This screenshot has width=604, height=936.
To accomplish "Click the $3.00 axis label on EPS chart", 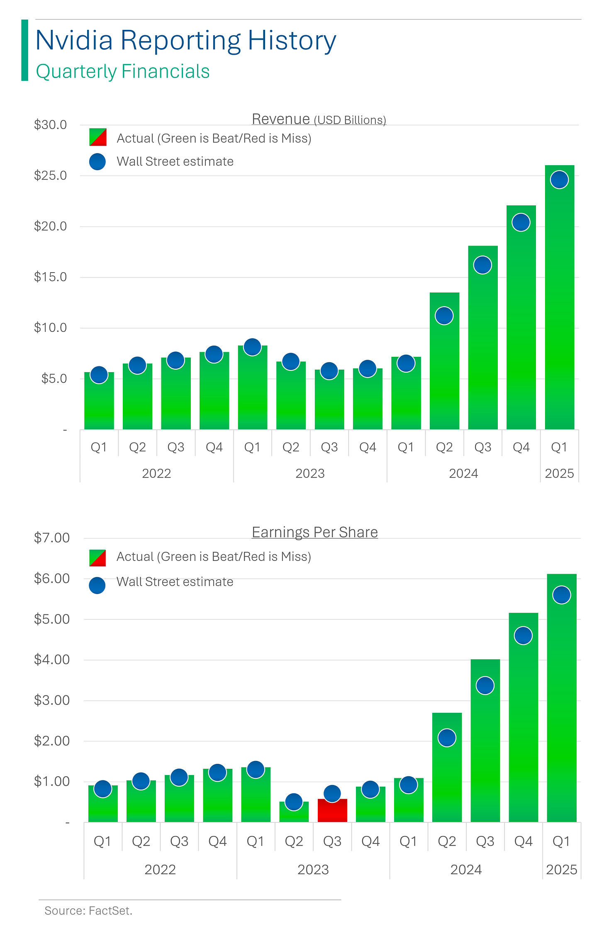I will click(52, 700).
